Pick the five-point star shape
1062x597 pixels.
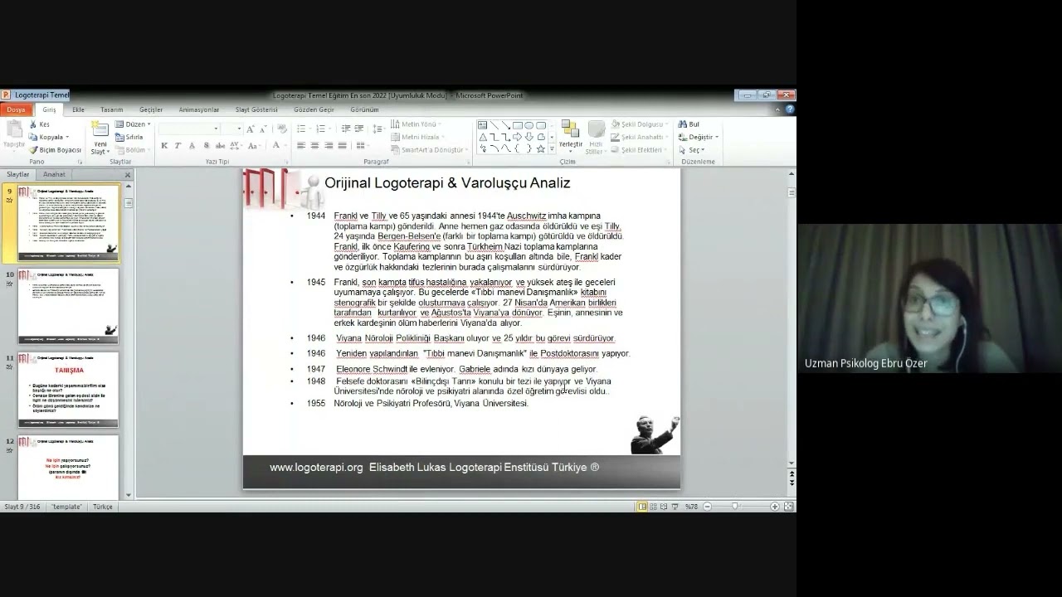541,148
